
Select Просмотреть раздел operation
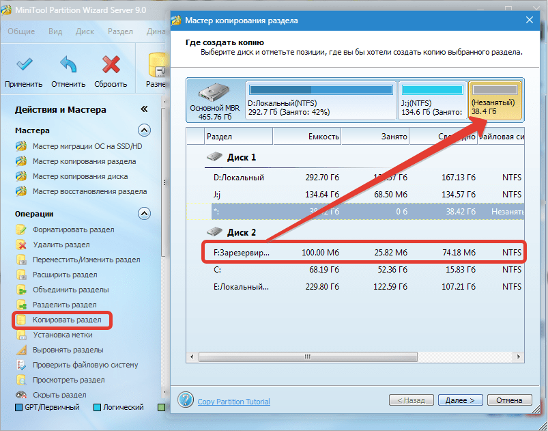click(68, 380)
